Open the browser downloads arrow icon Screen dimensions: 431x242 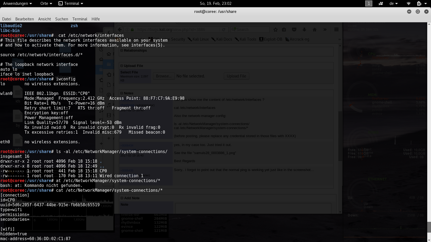tap(304, 30)
